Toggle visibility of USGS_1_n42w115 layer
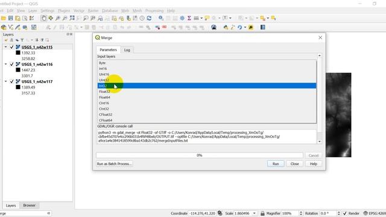The height and width of the screenshot is (217, 386). pyautogui.click(x=11, y=47)
